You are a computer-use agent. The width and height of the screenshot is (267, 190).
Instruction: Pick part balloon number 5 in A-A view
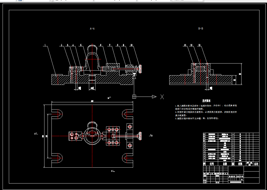[81, 45]
